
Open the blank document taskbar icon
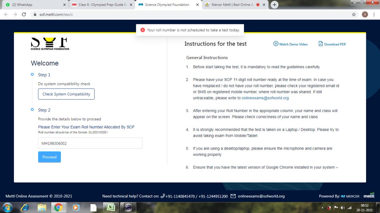93,208
